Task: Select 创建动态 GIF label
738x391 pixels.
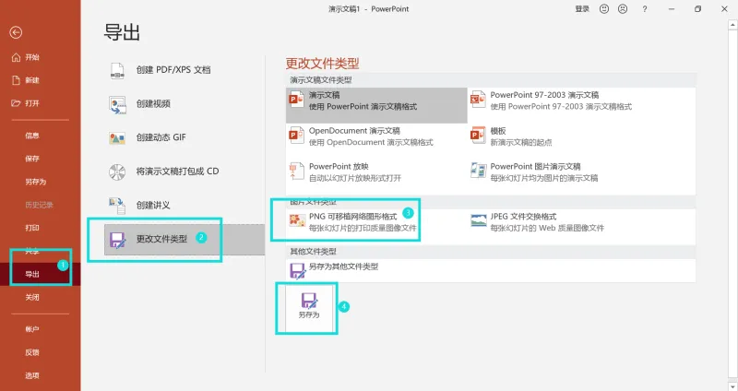Action: 161,137
